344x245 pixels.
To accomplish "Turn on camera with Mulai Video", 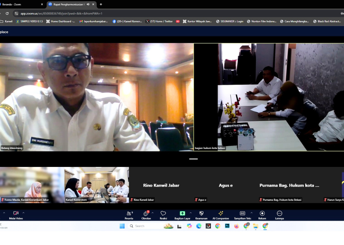I will [16, 215].
